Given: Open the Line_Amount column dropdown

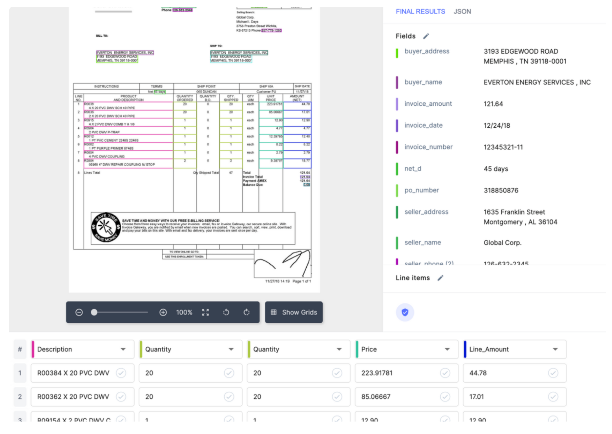Looking at the screenshot, I should pos(555,349).
